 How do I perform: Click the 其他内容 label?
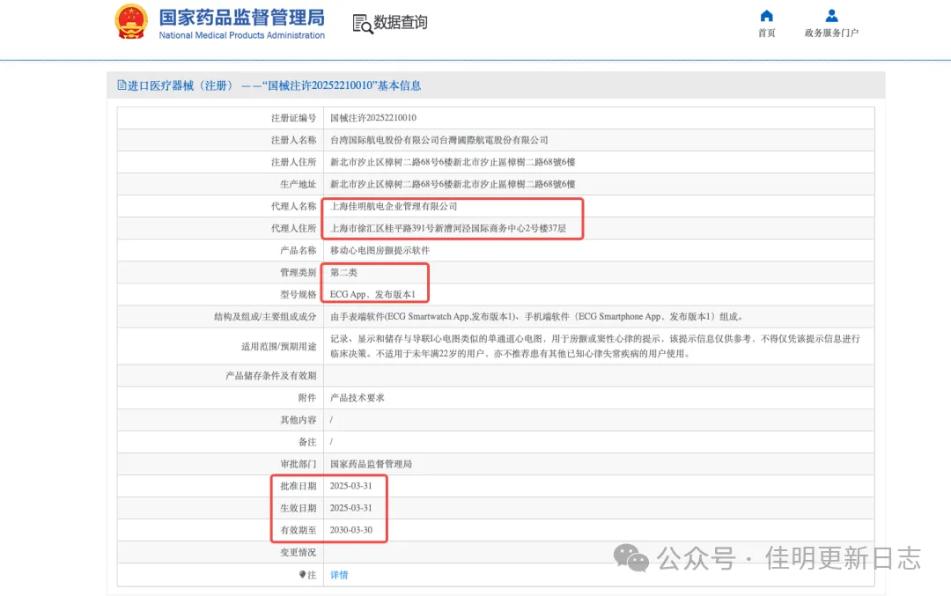click(298, 420)
